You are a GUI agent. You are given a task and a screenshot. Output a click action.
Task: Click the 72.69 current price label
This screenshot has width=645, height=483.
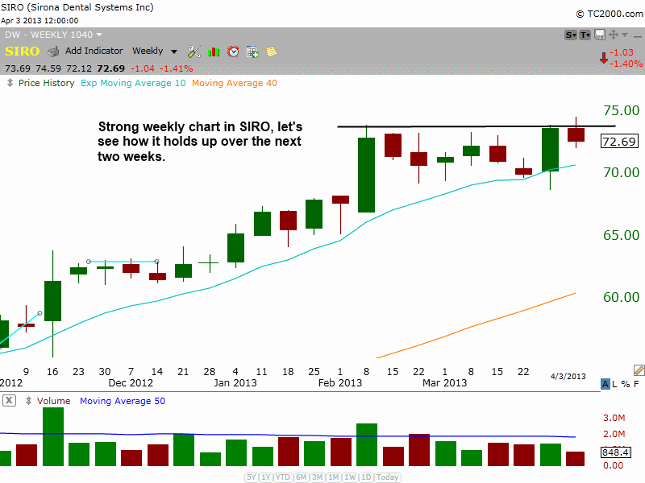click(x=619, y=142)
